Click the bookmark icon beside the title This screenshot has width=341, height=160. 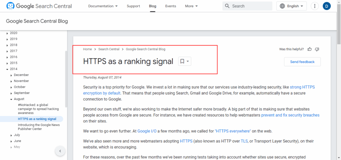click(x=182, y=61)
